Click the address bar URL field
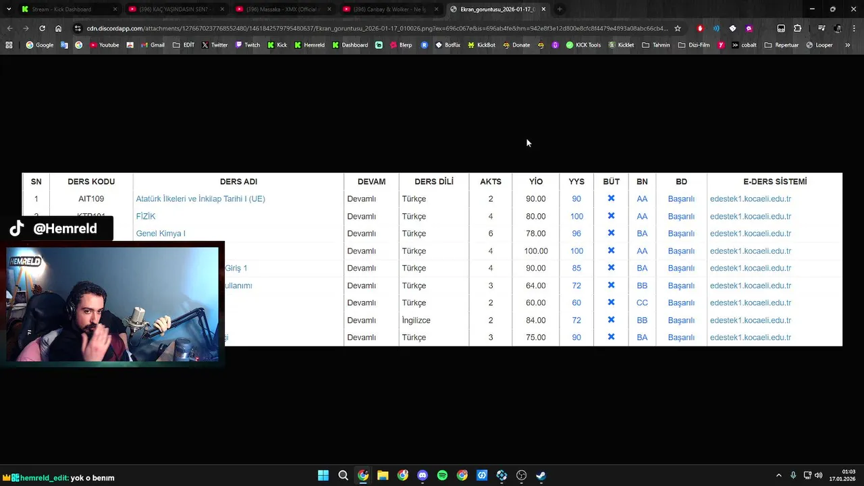Viewport: 864px width, 486px height. pyautogui.click(x=378, y=28)
